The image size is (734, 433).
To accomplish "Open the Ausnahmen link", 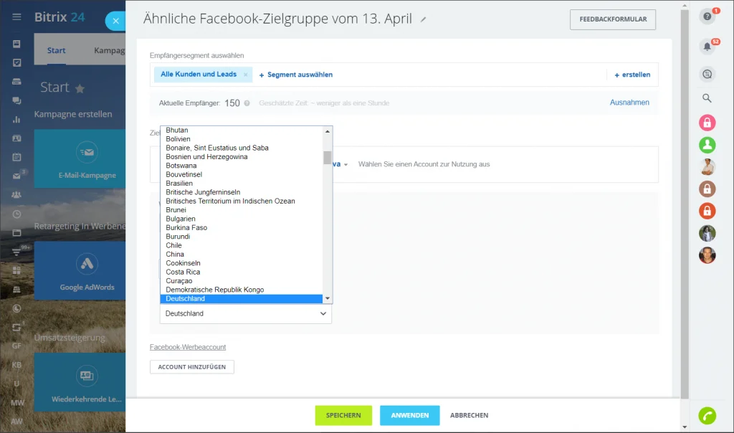I will (x=629, y=103).
